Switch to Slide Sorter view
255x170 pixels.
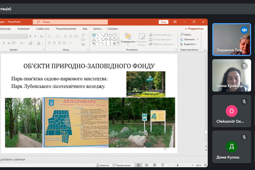pyautogui.click(x=147, y=165)
